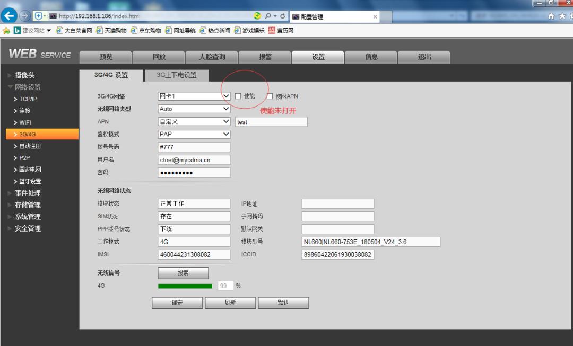573x346 pixels.
Task: Click the search magnifier icon in address bar
Action: pyautogui.click(x=268, y=16)
